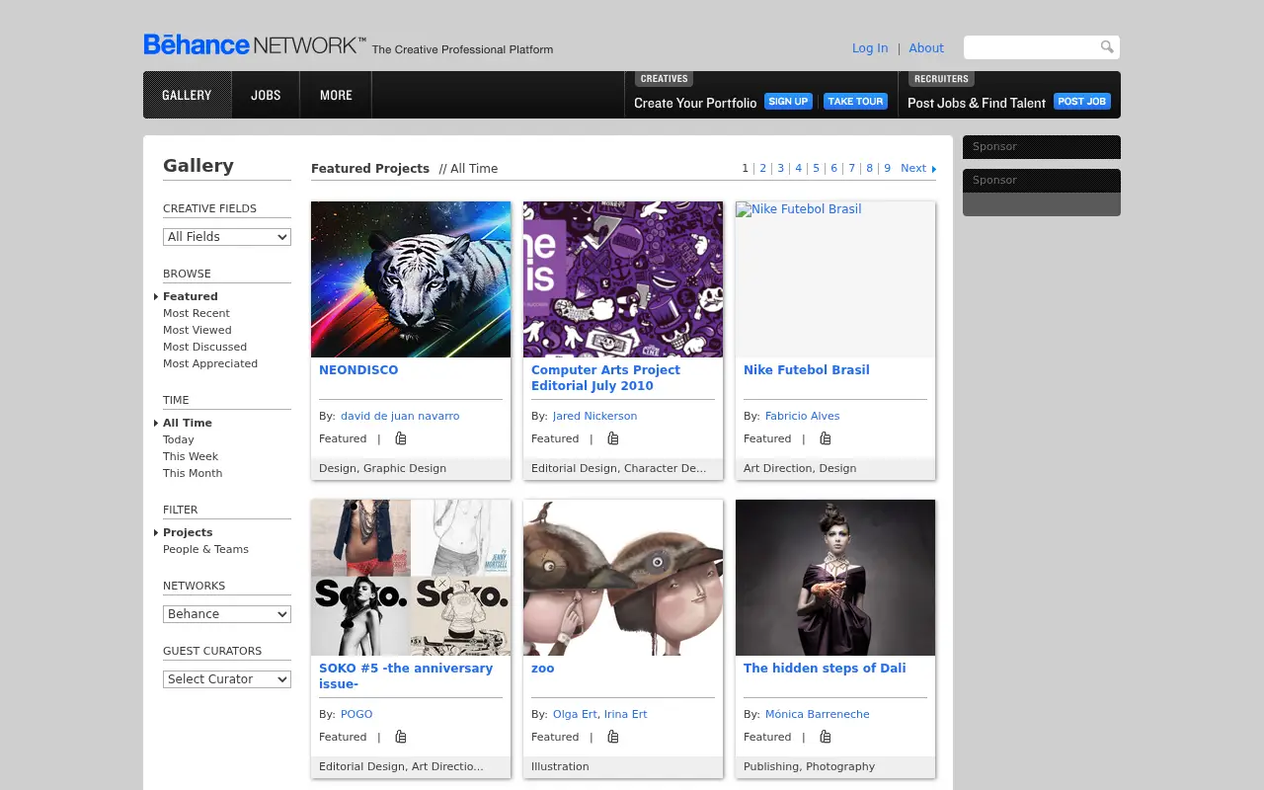Filter time by Today
Screen dimensions: 1264x790
pyautogui.click(x=179, y=439)
